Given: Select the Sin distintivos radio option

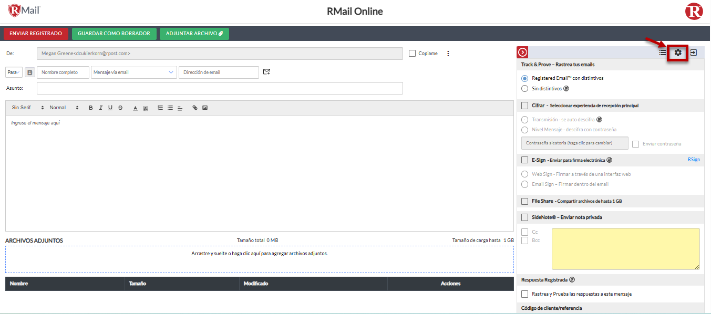Looking at the screenshot, I should point(524,89).
